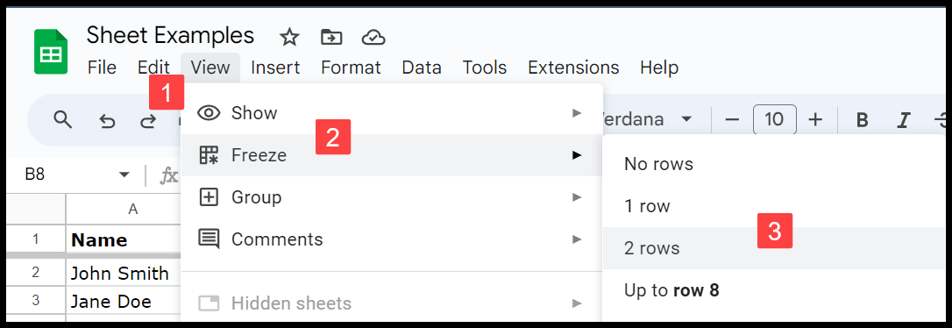The width and height of the screenshot is (952, 328).
Task: Expand the Show submenu
Action: click(x=392, y=113)
